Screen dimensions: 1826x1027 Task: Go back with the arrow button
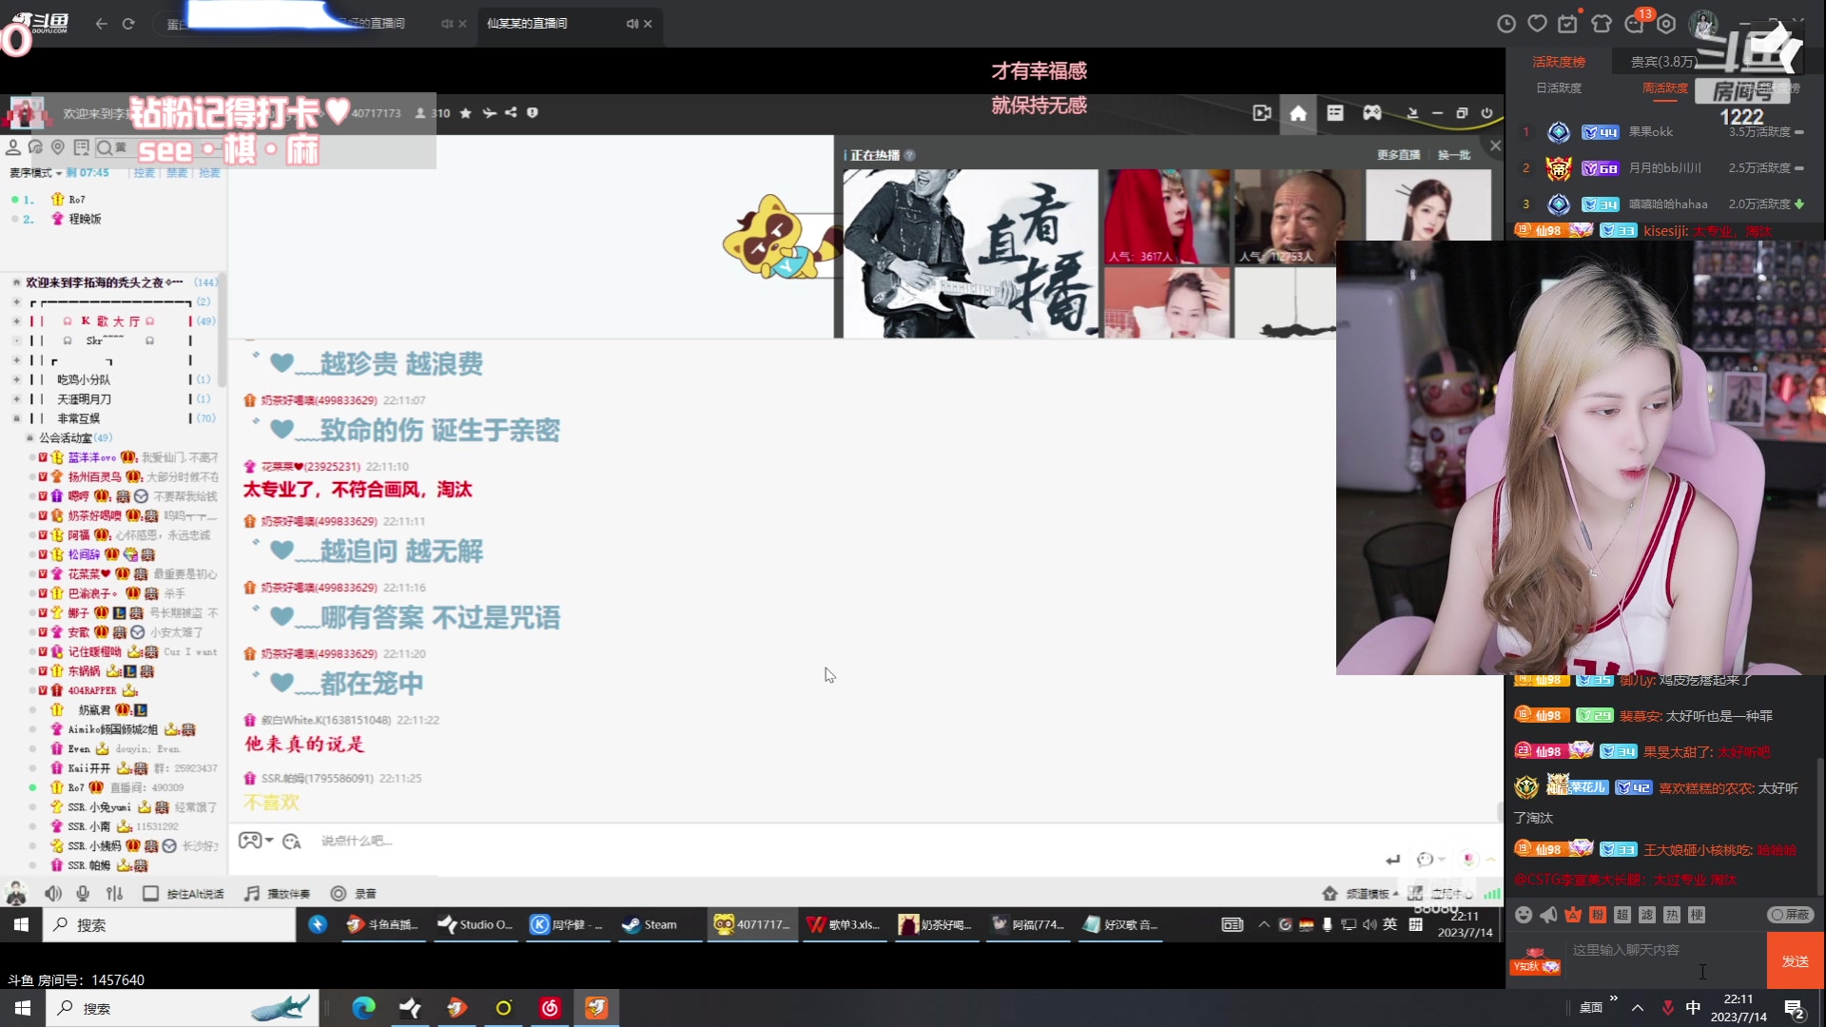[x=101, y=24]
